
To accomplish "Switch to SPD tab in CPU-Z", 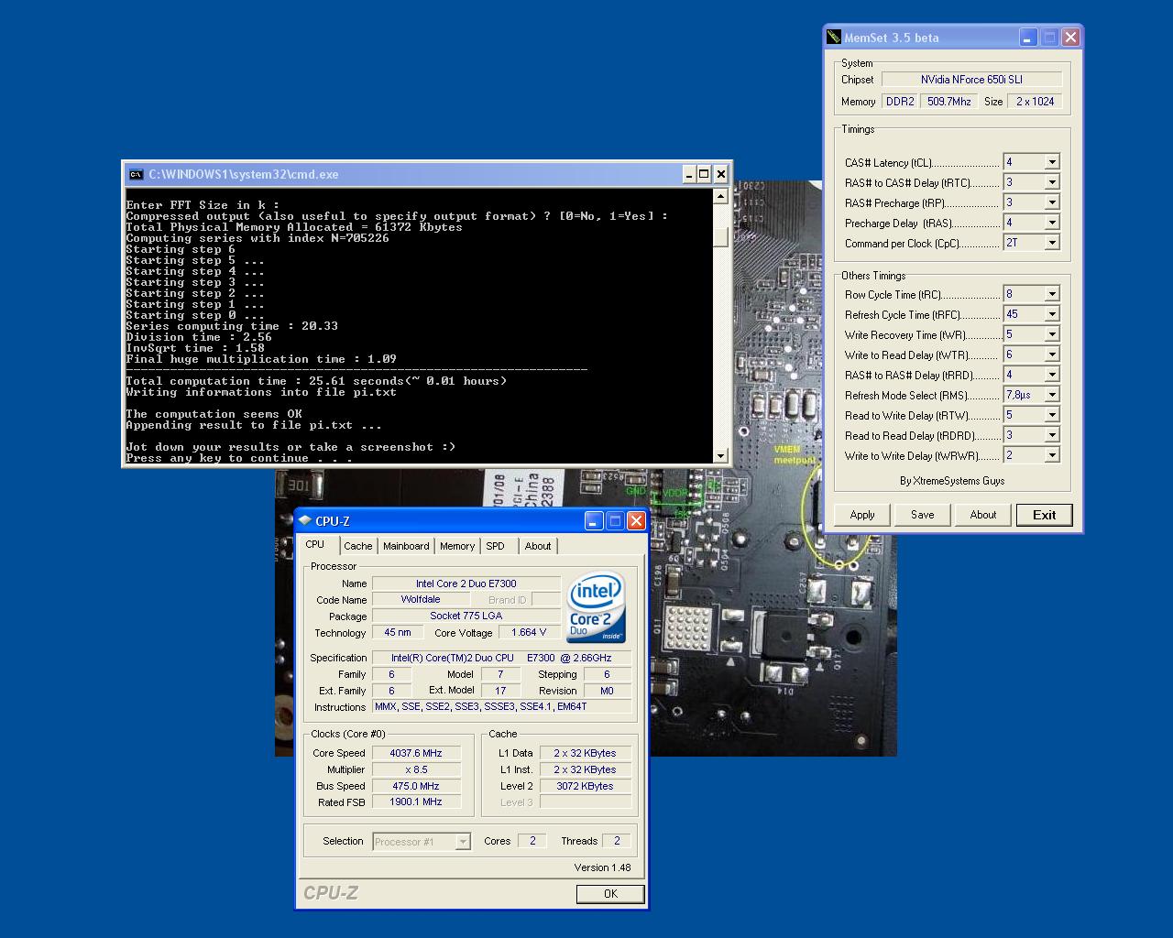I will coord(496,546).
